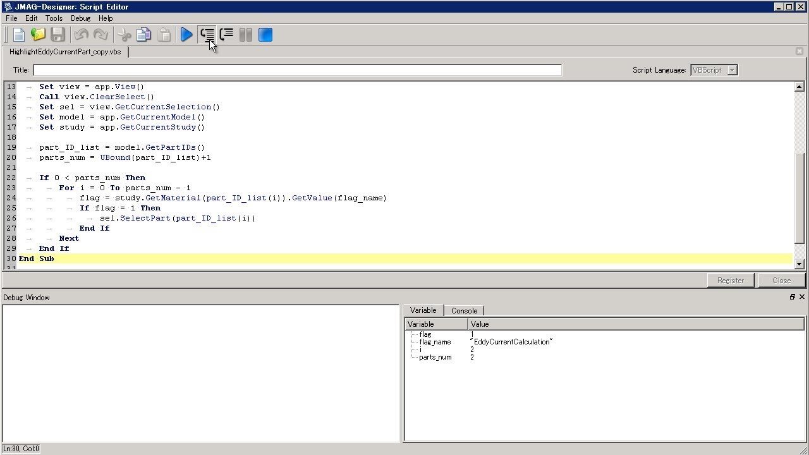Cut selected text with scissors icon
809x455 pixels.
(125, 35)
